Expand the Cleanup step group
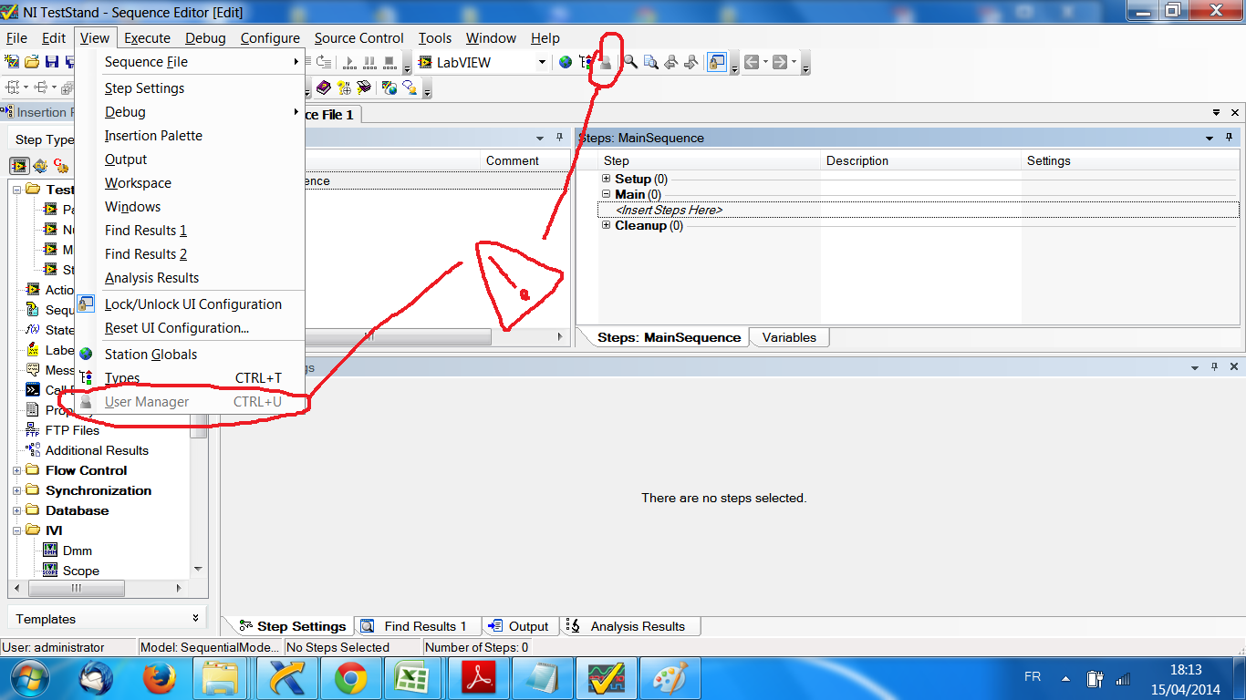 pos(607,225)
